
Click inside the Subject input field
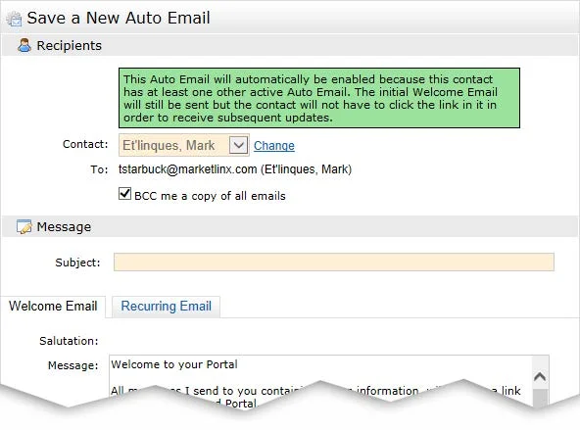(334, 263)
